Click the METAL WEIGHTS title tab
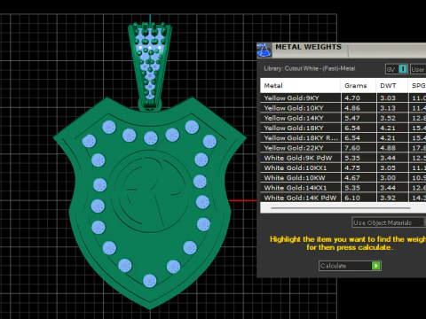The width and height of the screenshot is (426, 319). click(308, 47)
